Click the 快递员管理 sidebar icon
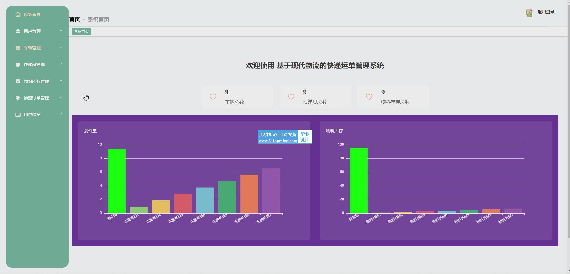This screenshot has width=570, height=274. pyautogui.click(x=18, y=65)
